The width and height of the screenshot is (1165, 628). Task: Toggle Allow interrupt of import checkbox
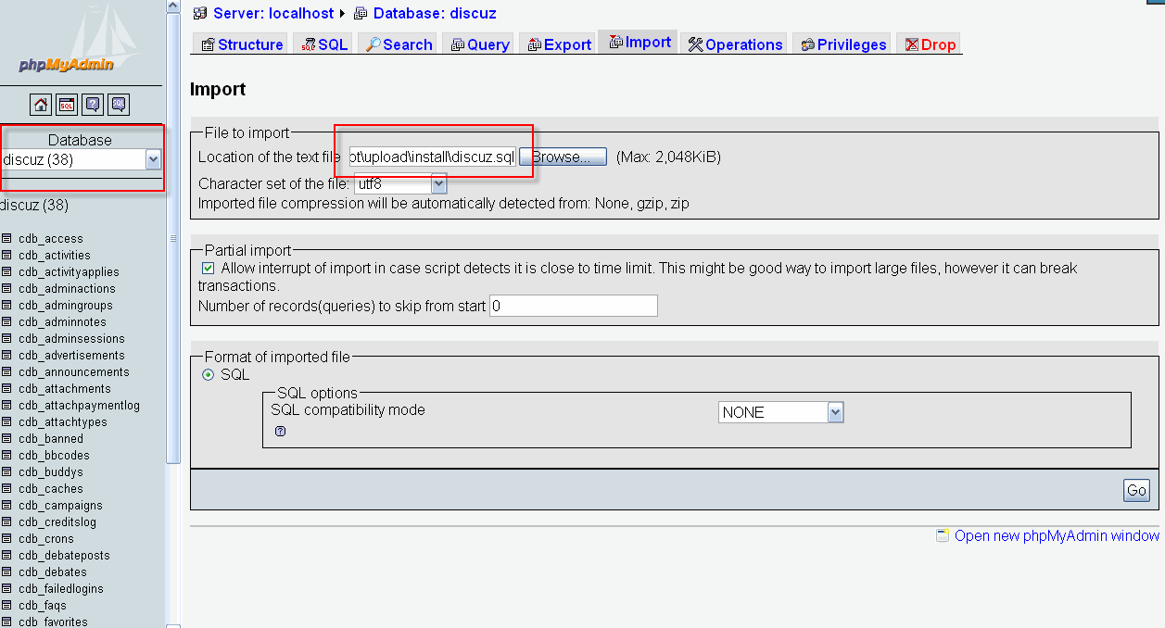208,268
